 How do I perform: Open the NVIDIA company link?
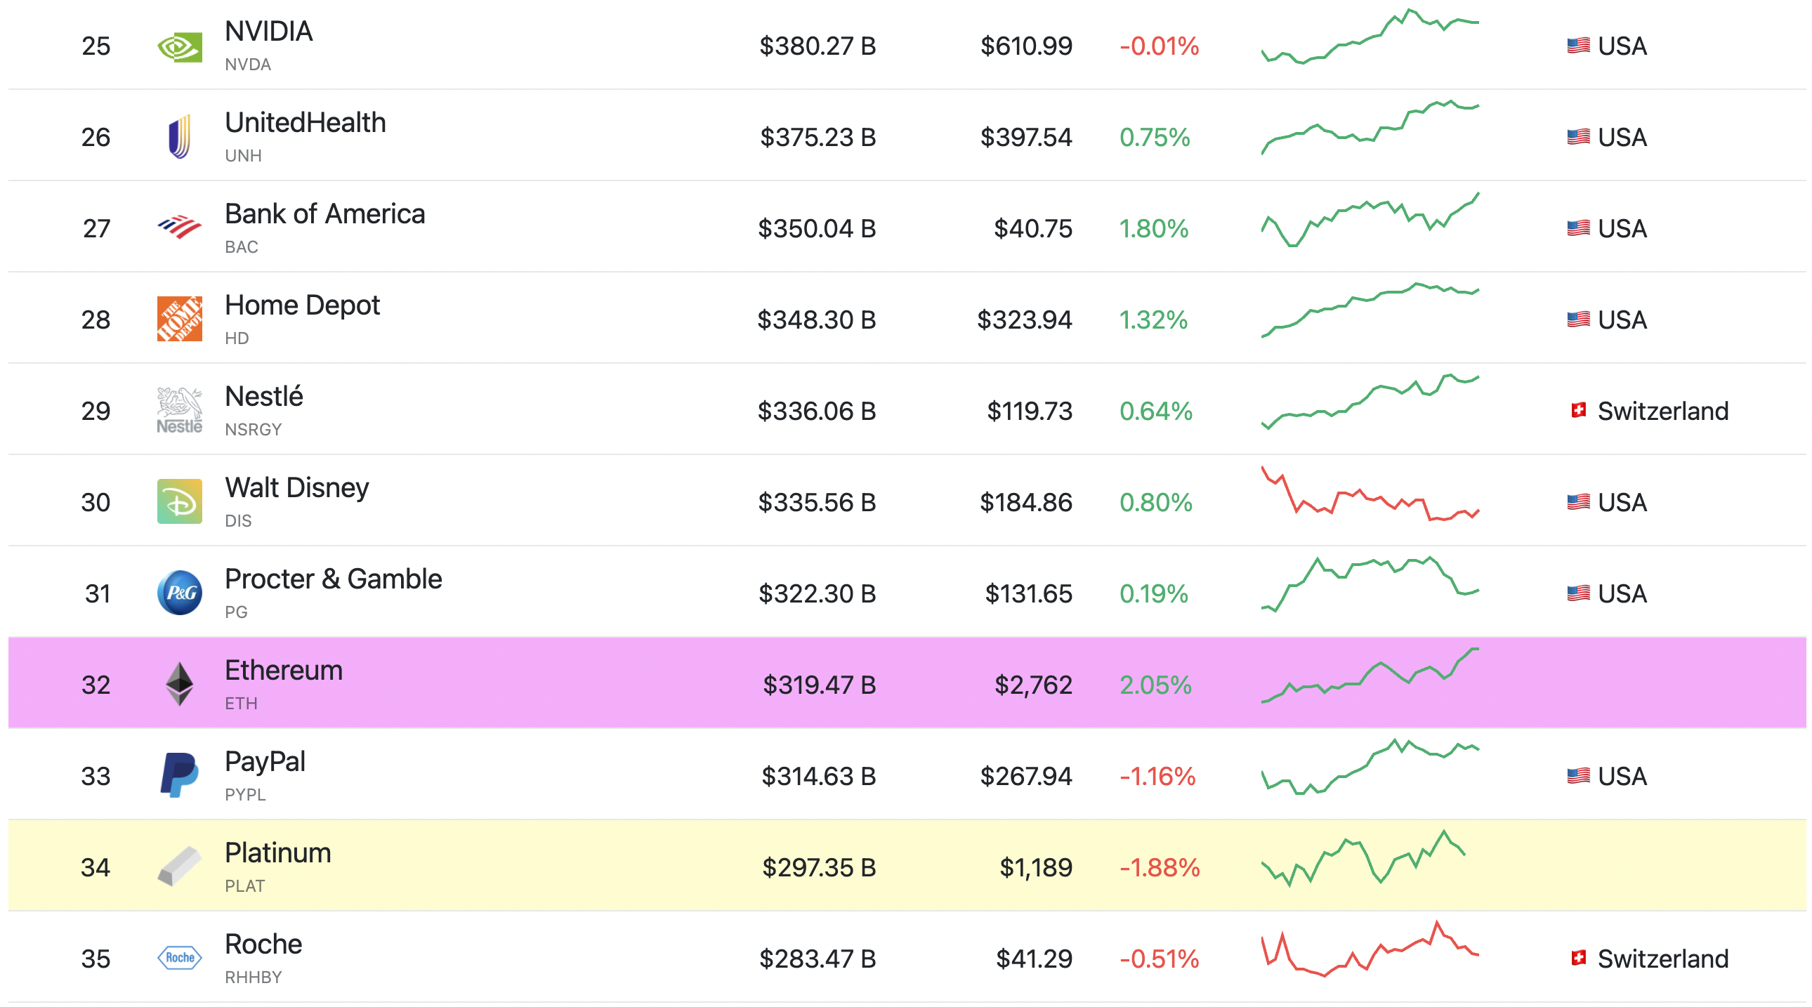269,32
